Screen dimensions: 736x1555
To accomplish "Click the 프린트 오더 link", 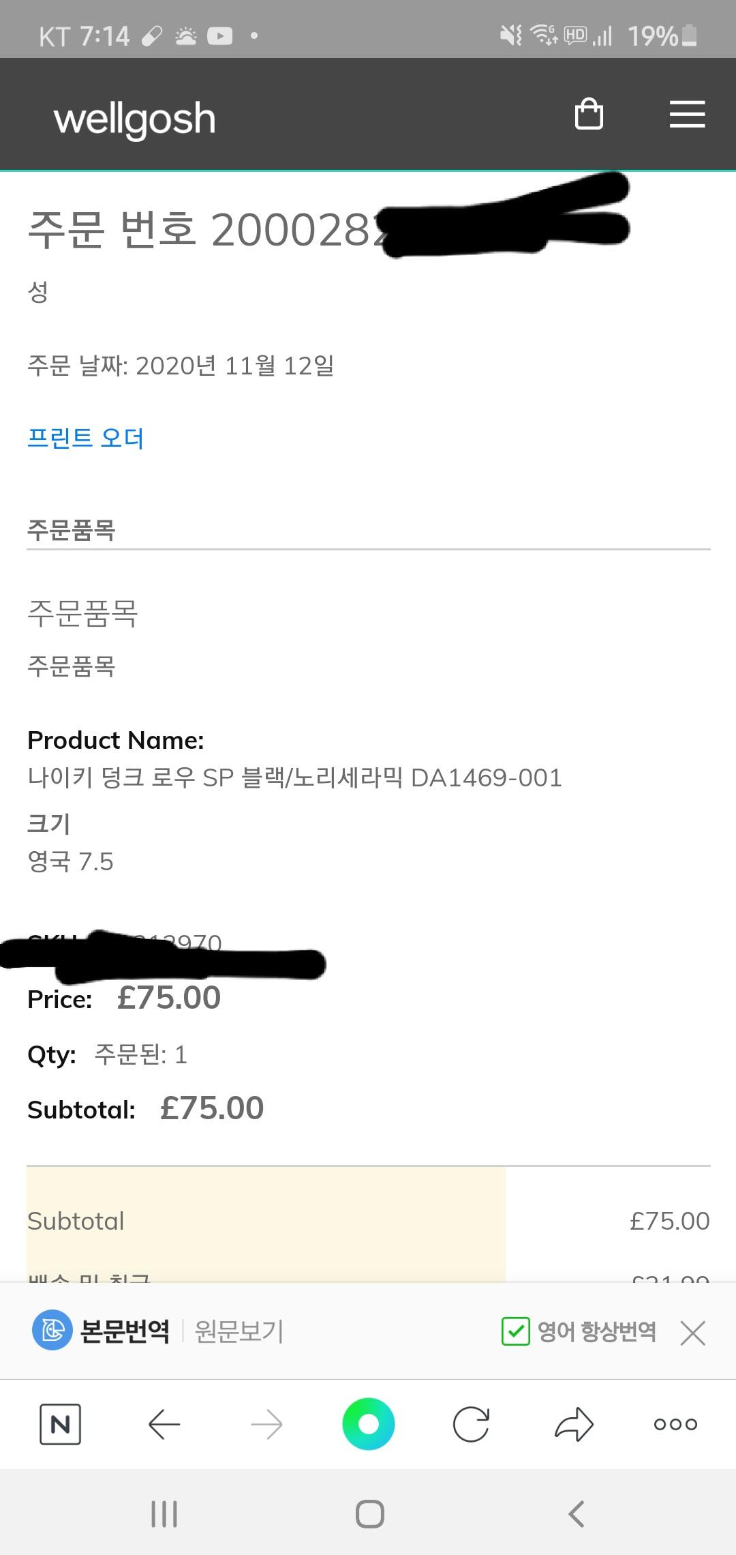I will [x=86, y=438].
